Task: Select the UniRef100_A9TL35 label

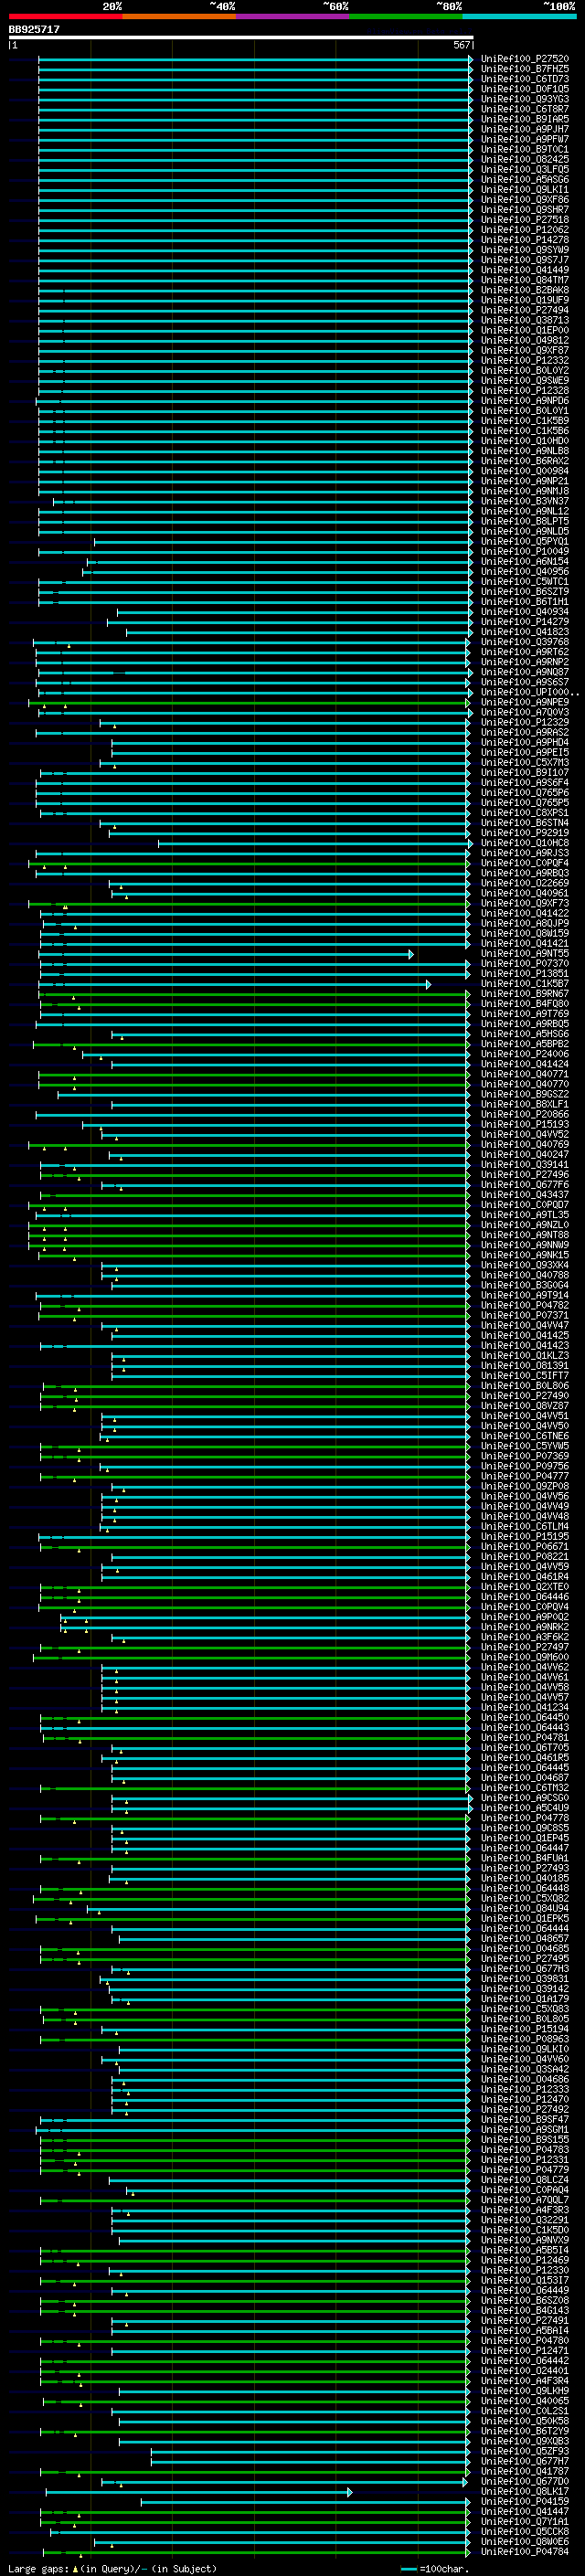Action: [525, 1215]
